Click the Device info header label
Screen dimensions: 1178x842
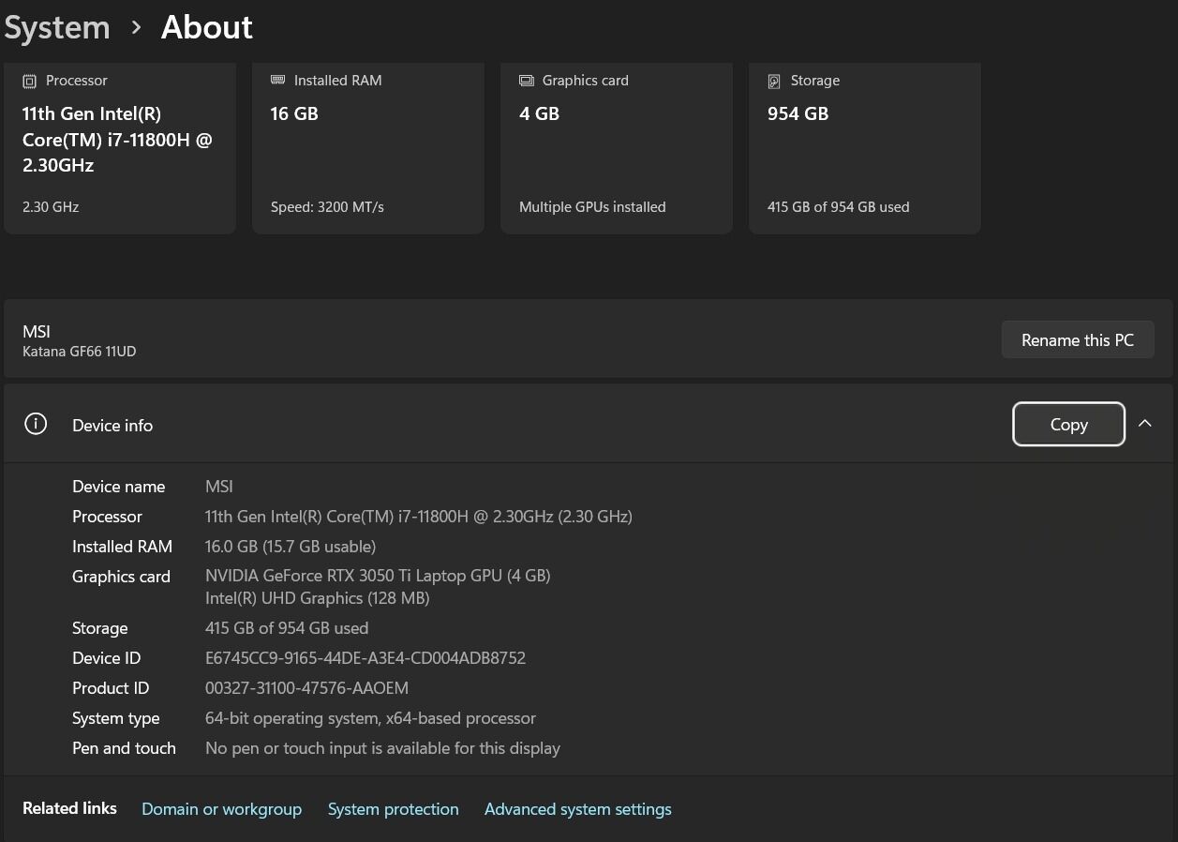pyautogui.click(x=112, y=425)
